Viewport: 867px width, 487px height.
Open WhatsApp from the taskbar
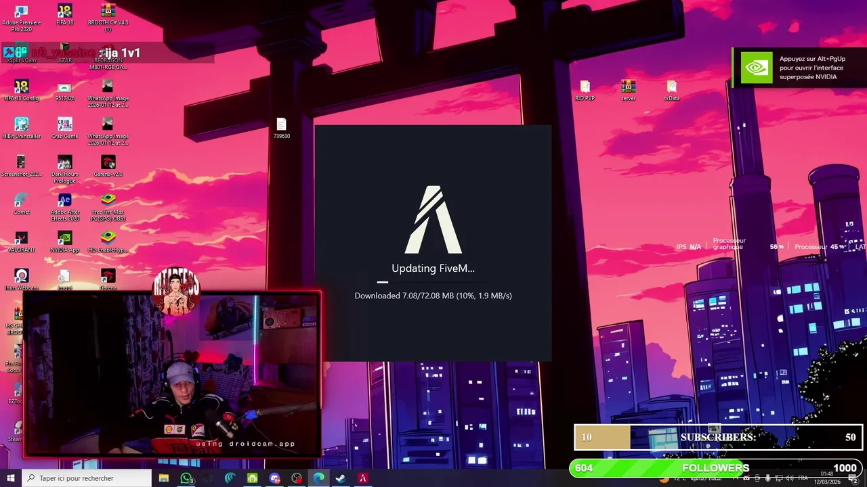tap(186, 478)
